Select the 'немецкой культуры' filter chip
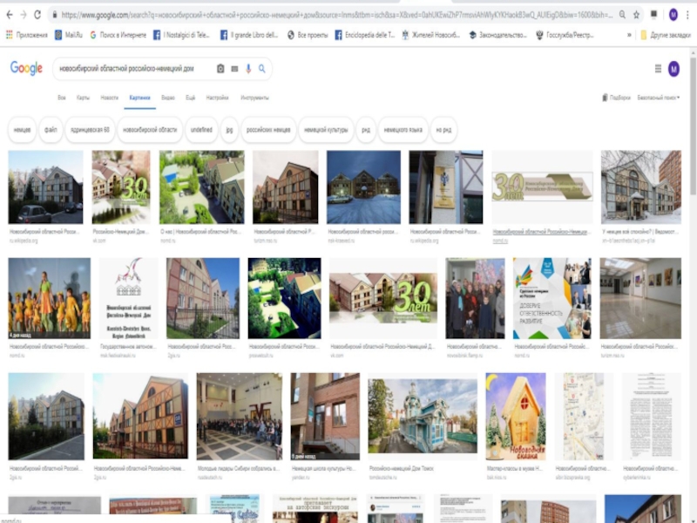The width and height of the screenshot is (697, 523). pyautogui.click(x=324, y=129)
